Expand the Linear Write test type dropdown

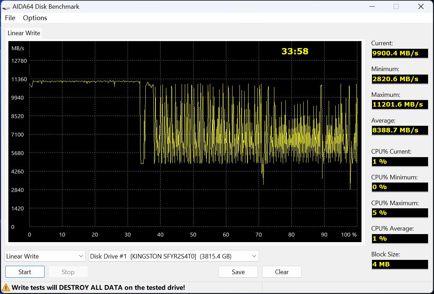[x=45, y=256]
